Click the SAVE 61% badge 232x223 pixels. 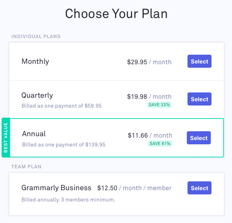point(160,144)
